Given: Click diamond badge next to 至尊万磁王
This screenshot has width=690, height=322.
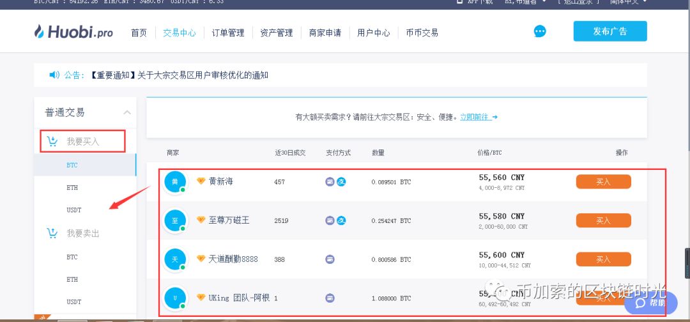Looking at the screenshot, I should pyautogui.click(x=201, y=220).
